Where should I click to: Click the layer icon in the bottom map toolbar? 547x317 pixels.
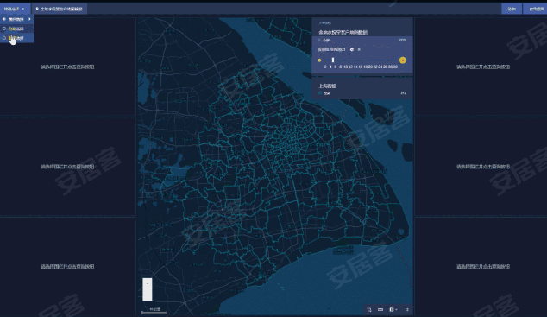392,310
